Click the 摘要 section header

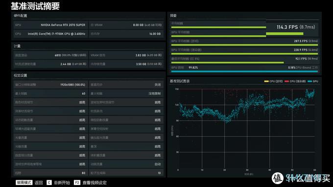(173, 16)
